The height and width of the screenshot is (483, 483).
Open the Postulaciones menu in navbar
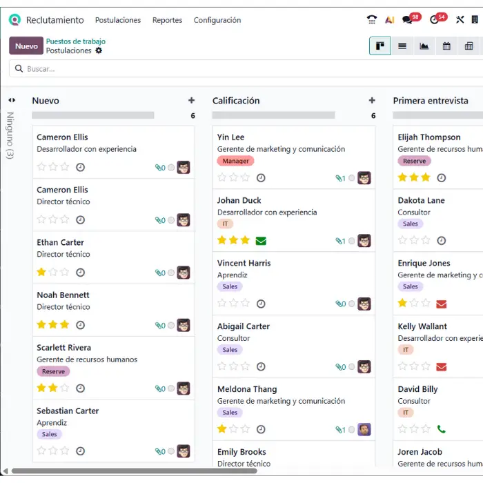coord(118,20)
